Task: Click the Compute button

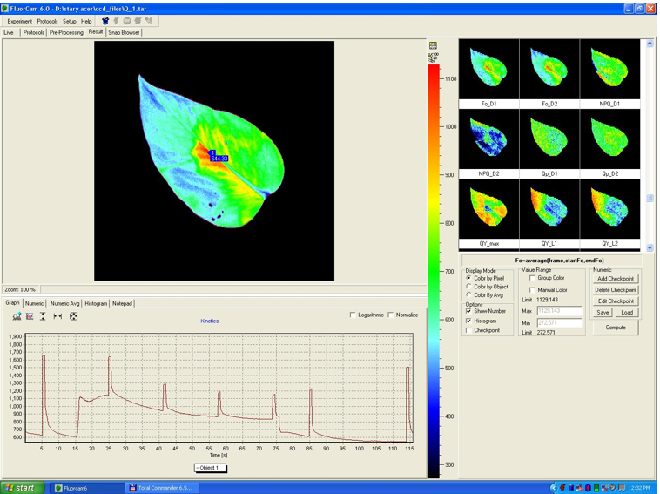Action: point(615,328)
